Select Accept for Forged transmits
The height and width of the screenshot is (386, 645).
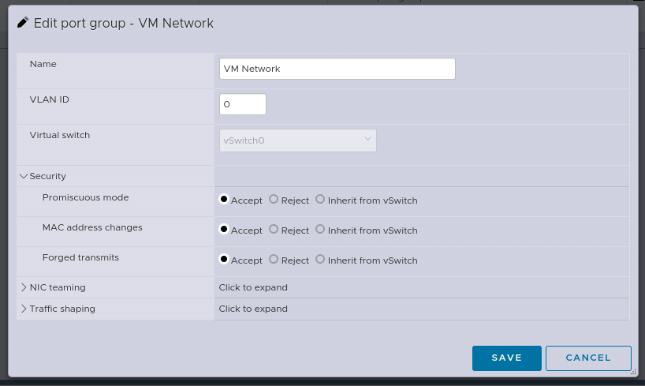point(224,260)
